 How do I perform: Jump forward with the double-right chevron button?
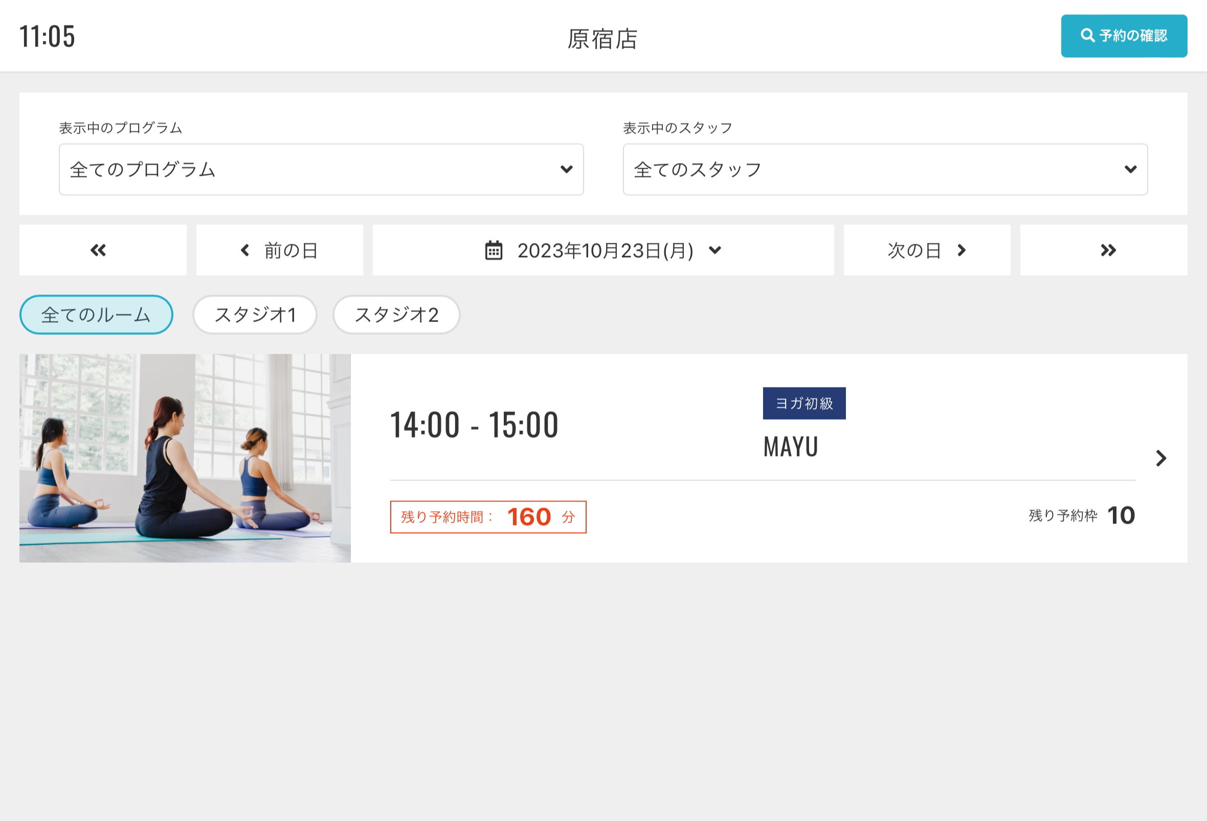(1104, 250)
